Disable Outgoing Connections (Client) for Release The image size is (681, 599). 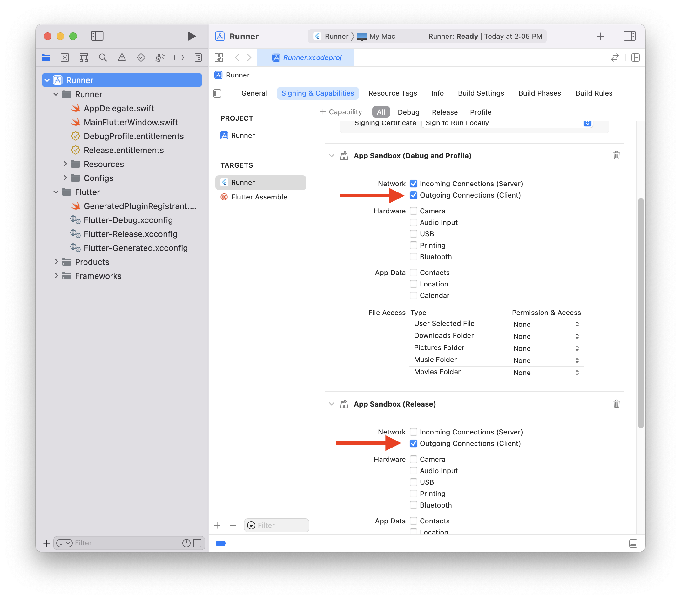pos(414,443)
